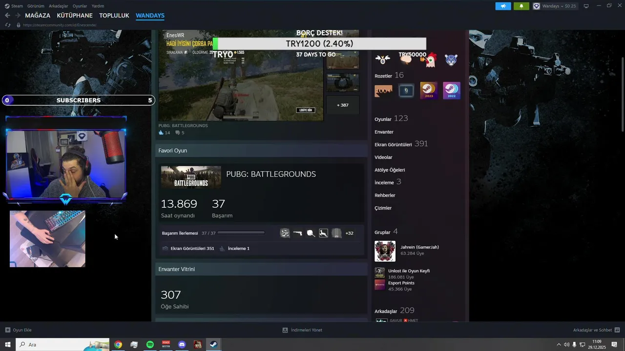This screenshot has height=351, width=625.
Task: Open the main PUBG screenshot
Action: tap(241, 75)
